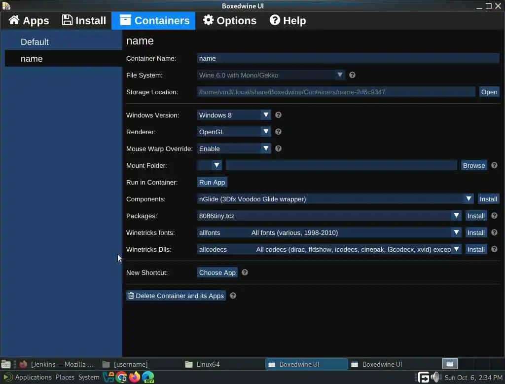Open the File System dropdown
This screenshot has width=505, height=384.
(271, 75)
